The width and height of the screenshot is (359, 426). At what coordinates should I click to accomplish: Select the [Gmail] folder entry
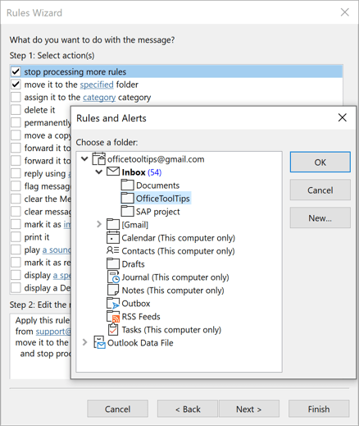tap(135, 225)
